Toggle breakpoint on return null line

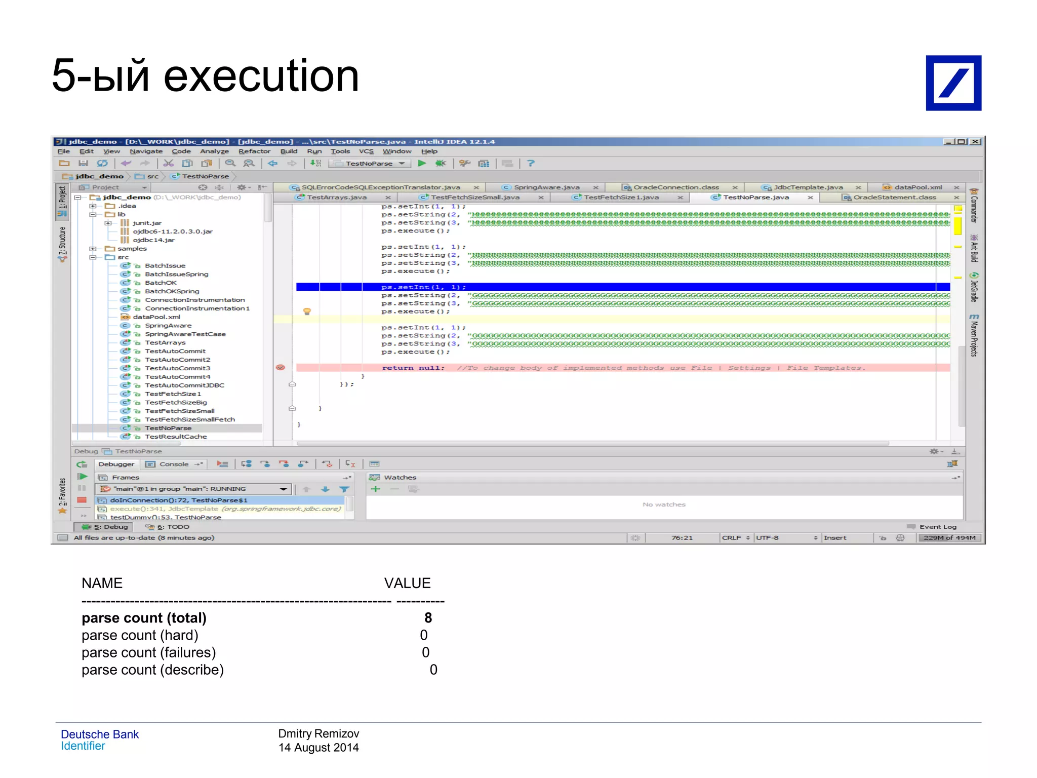(x=281, y=368)
